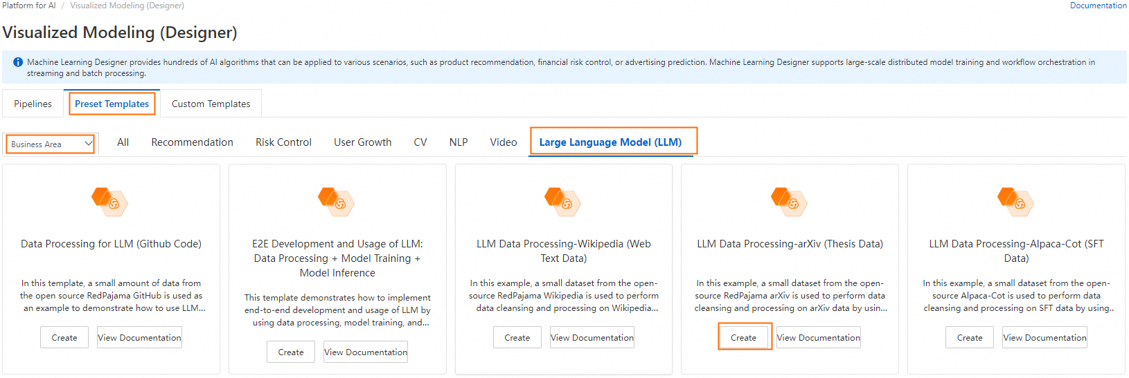Screen dimensions: 1129x378
Task: Click the E2E Development template's orange icon
Action: (337, 201)
